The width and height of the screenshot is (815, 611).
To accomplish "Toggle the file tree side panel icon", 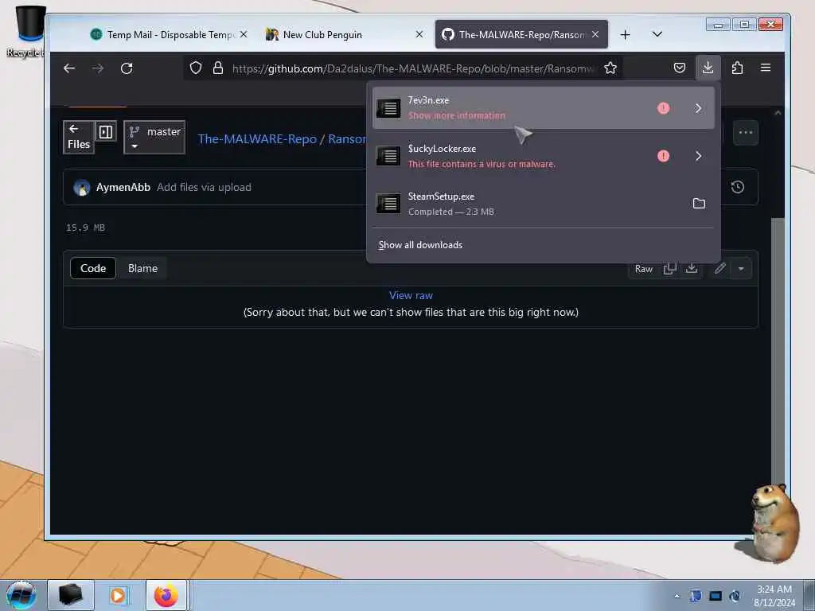I will point(106,132).
